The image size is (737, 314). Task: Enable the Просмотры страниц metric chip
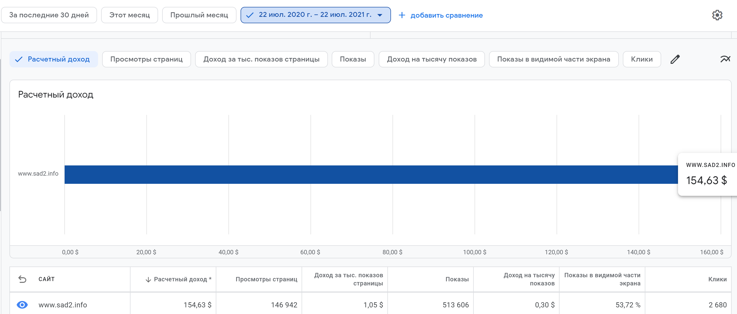(x=146, y=59)
